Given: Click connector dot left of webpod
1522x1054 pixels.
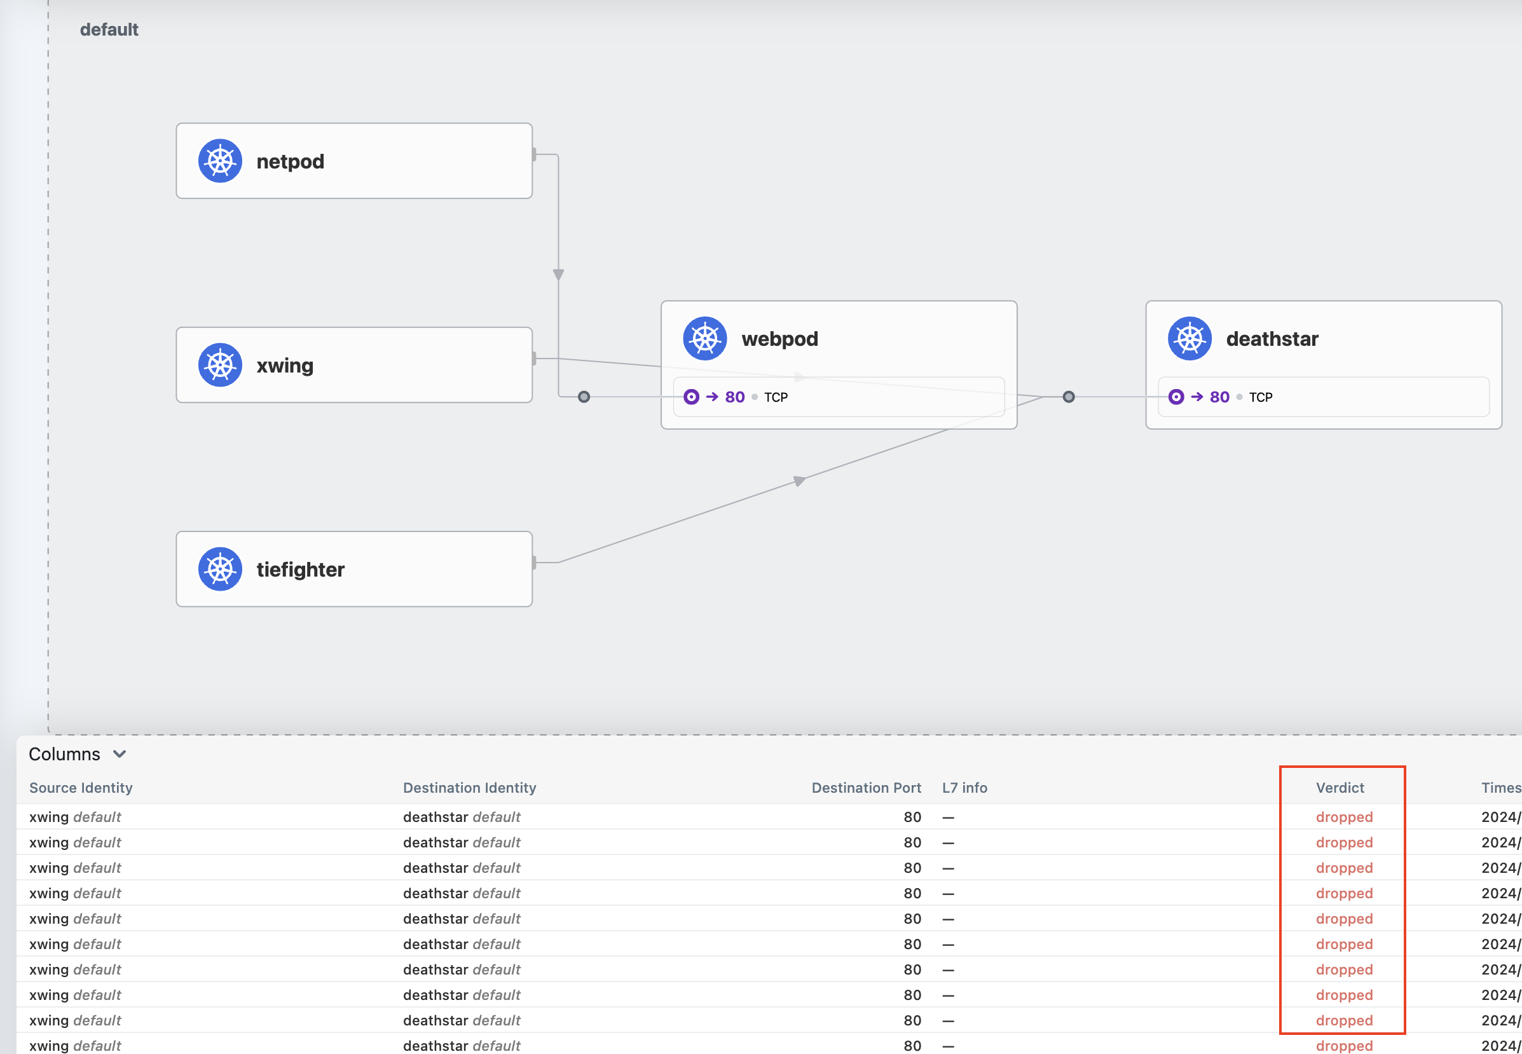Looking at the screenshot, I should tap(584, 397).
